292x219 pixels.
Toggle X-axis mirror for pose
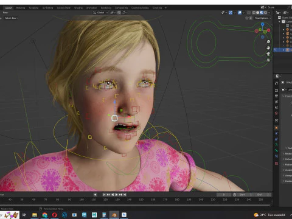(x=251, y=18)
